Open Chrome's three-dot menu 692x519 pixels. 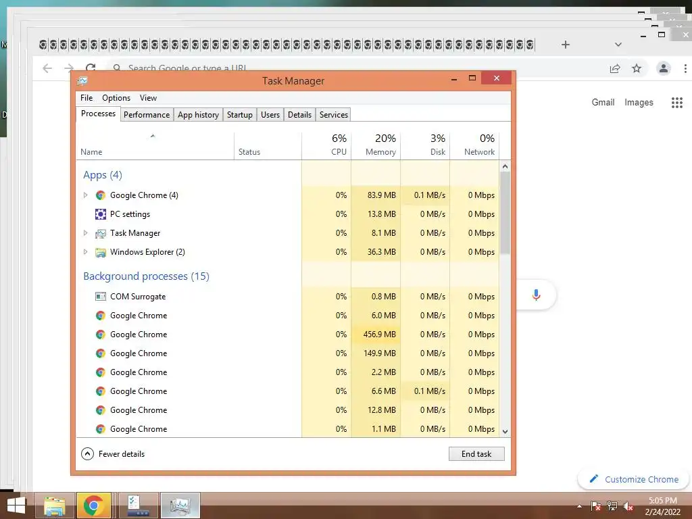(x=685, y=68)
